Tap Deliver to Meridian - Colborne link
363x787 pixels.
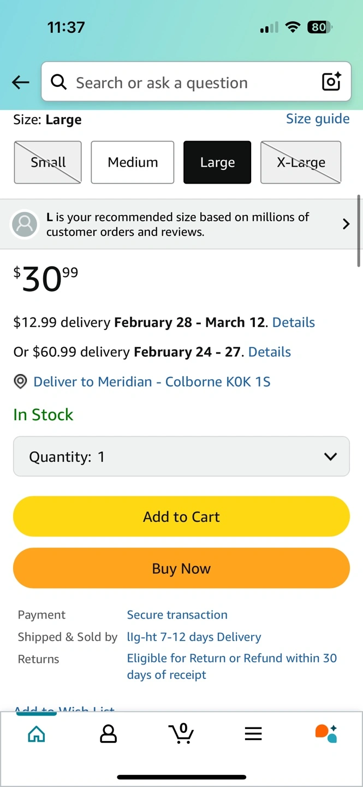152,381
